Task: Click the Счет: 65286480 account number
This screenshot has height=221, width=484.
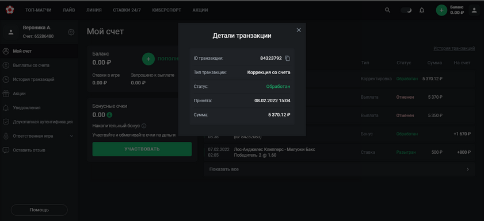Action: [39, 36]
